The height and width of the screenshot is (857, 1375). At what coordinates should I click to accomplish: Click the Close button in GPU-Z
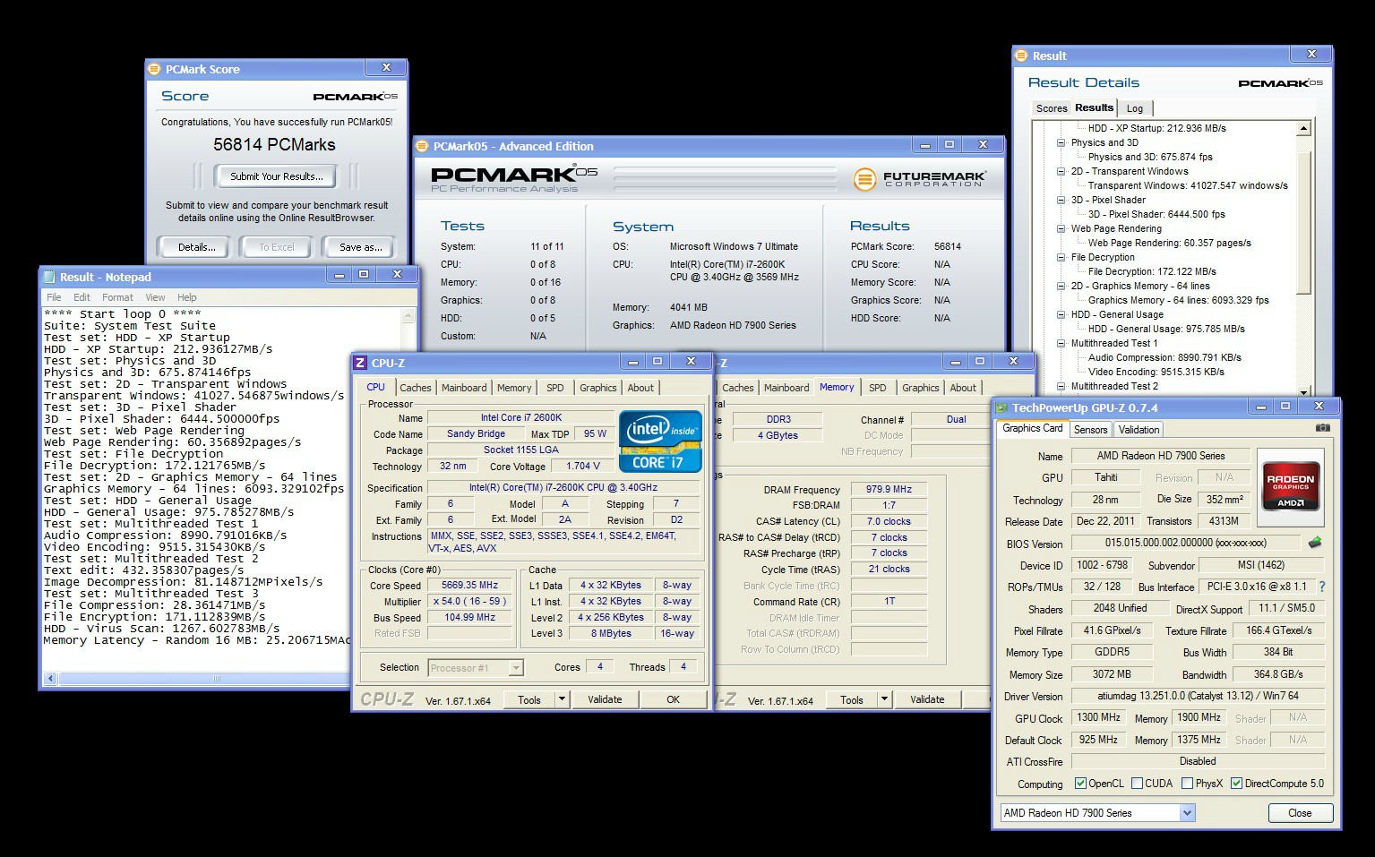pos(1300,813)
